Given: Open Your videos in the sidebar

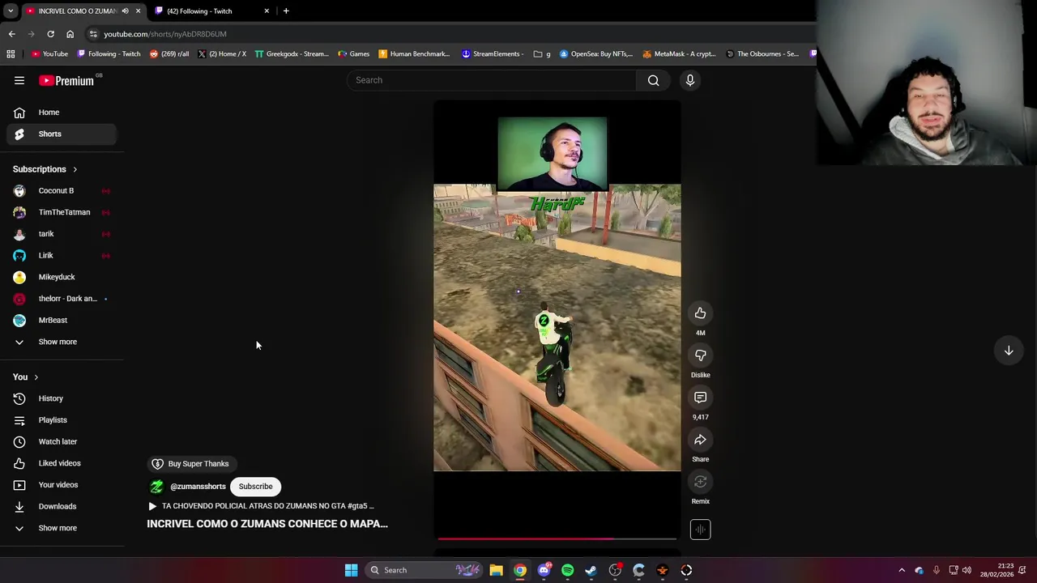Looking at the screenshot, I should [62, 485].
